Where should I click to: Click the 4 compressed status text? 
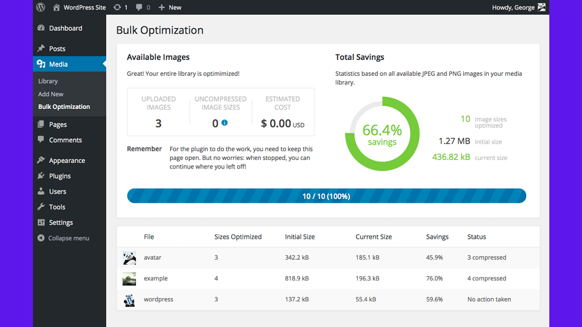pyautogui.click(x=486, y=279)
